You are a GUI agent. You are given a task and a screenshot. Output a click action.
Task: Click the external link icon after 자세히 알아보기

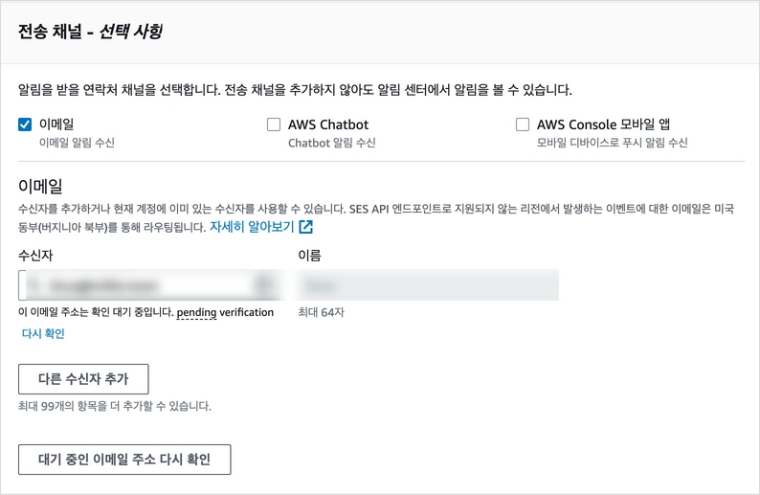click(306, 228)
